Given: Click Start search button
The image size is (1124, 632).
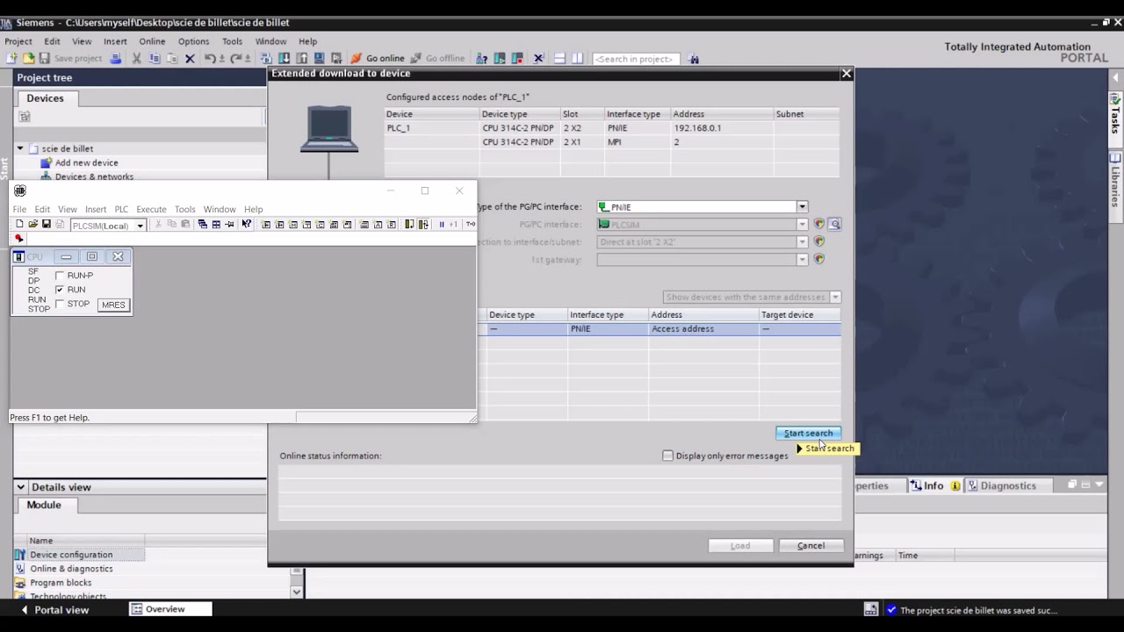Looking at the screenshot, I should [x=808, y=433].
